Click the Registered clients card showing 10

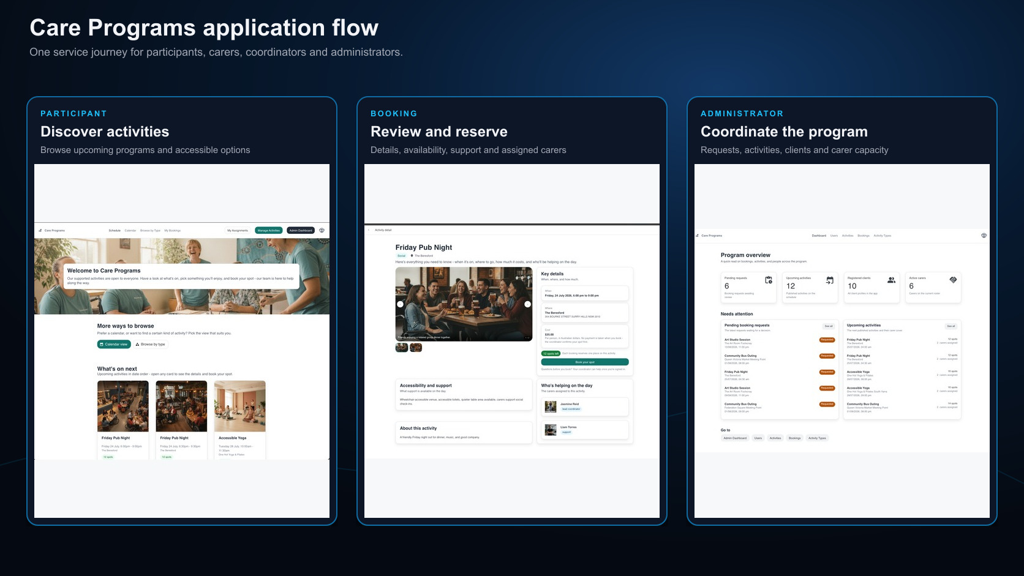click(x=872, y=288)
